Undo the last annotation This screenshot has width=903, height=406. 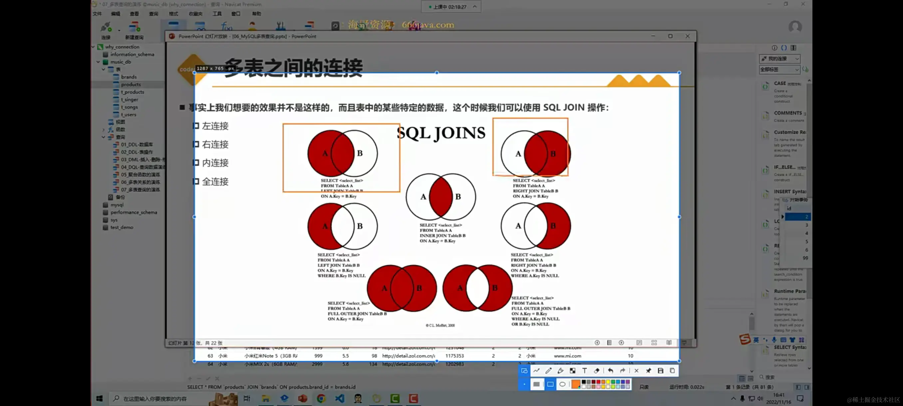pyautogui.click(x=610, y=371)
